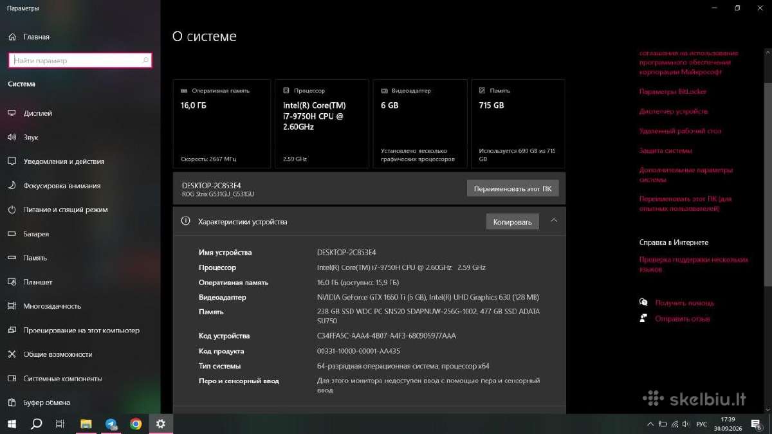Open the Параметры BitLocker link
772x434 pixels.
[x=673, y=92]
